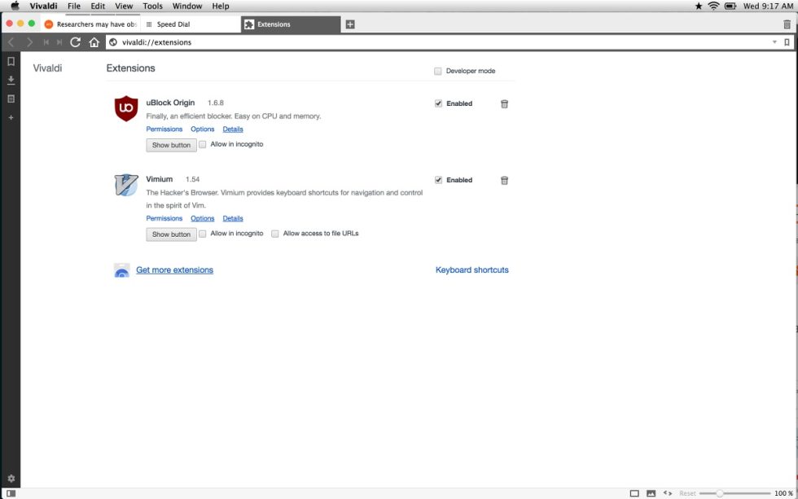
Task: Disable uBlock Origin Enabled checkbox
Action: 438,103
